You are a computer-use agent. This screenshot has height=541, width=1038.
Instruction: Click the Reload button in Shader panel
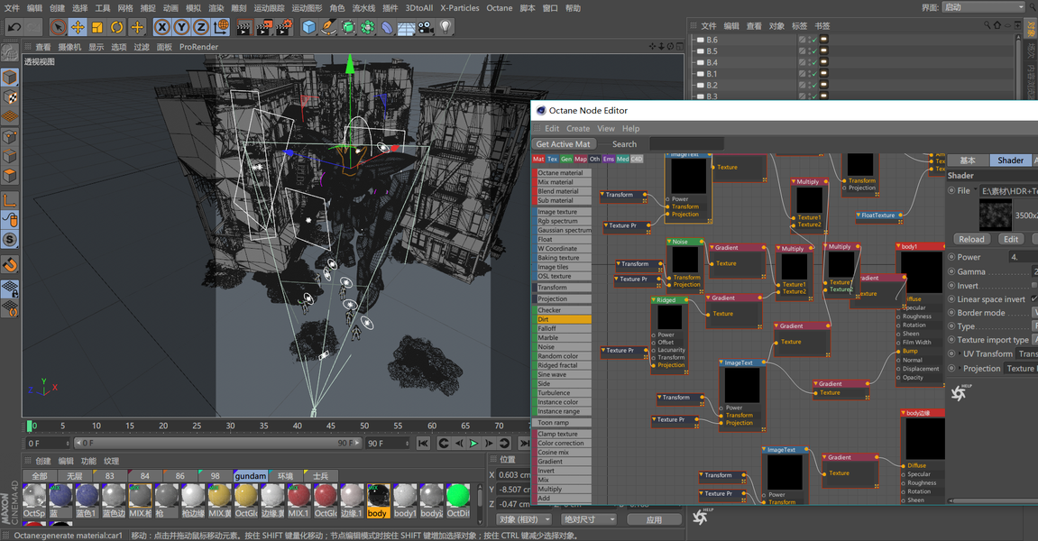coord(971,239)
